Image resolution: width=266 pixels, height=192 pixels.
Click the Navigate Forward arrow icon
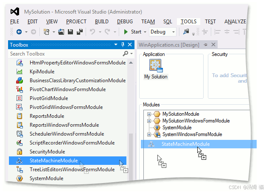pos(34,32)
